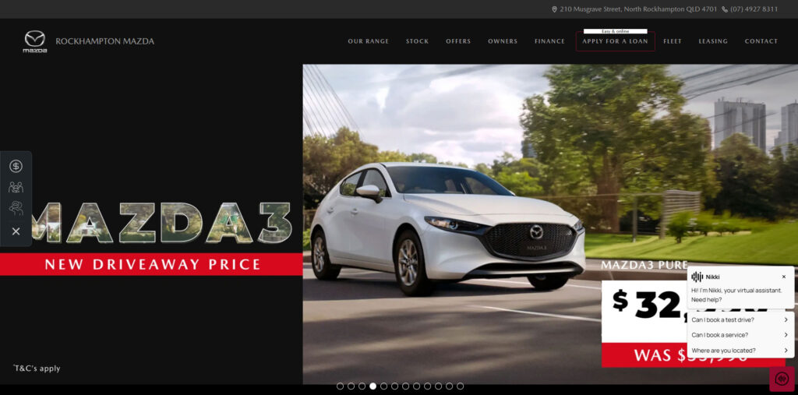The width and height of the screenshot is (798, 395).
Task: Go to the Offers menu item
Action: [458, 41]
